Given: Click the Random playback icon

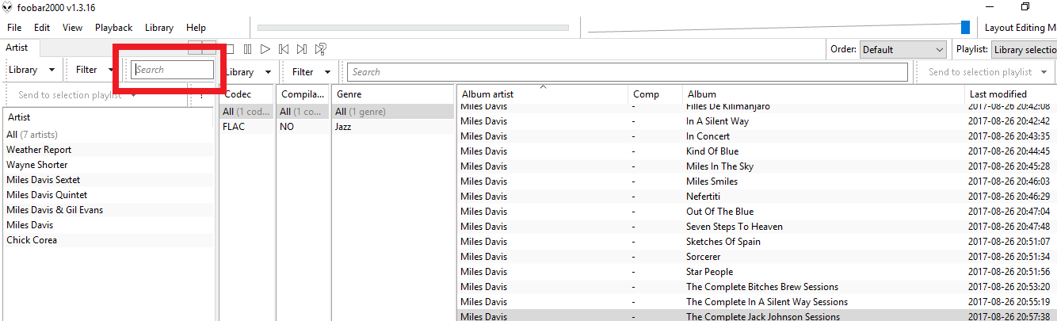Looking at the screenshot, I should coord(321,49).
